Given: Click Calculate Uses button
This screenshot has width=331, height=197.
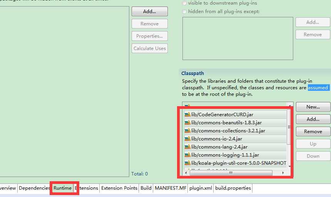Looking at the screenshot, I should (x=150, y=48).
